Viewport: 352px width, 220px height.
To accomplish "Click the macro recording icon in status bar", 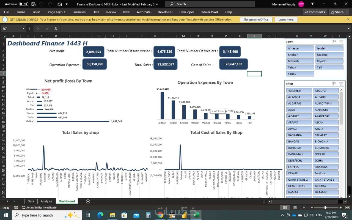I will click(x=16, y=208).
